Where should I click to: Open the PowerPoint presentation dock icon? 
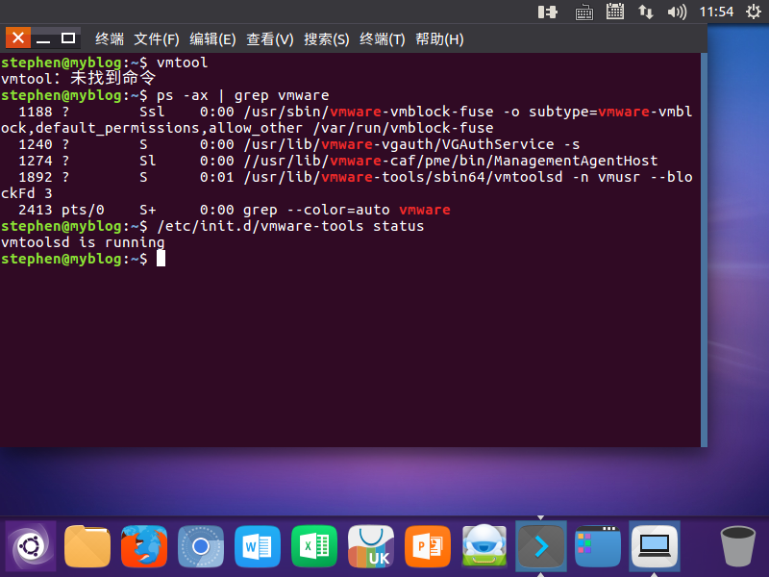click(428, 546)
